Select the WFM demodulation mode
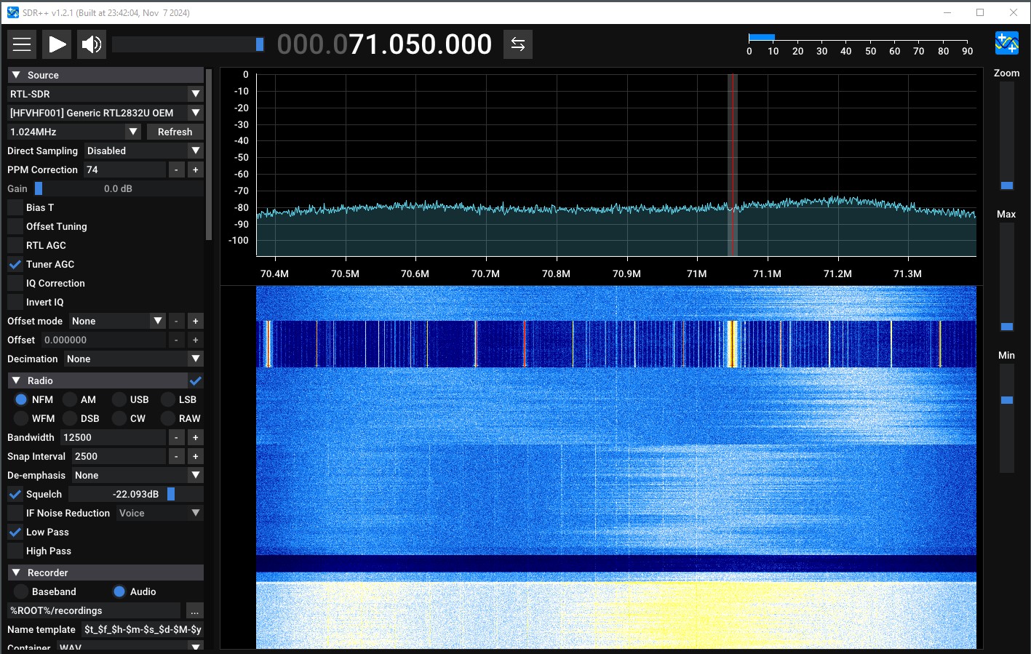This screenshot has width=1031, height=654. (x=21, y=418)
